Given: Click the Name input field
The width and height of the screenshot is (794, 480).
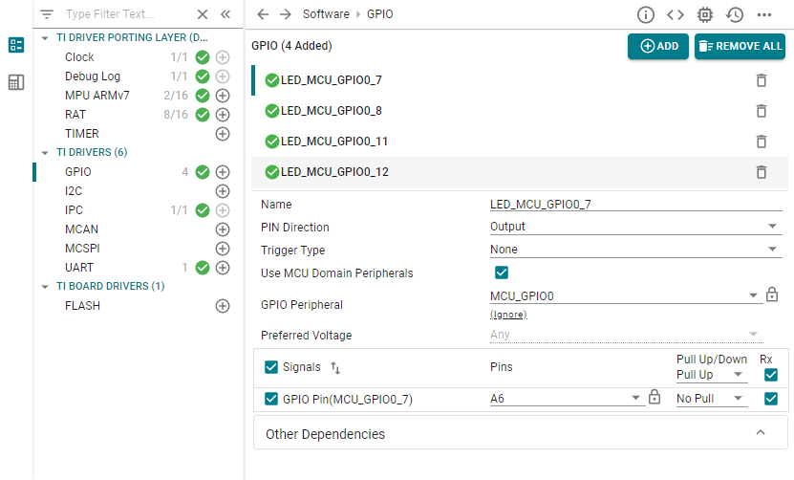Looking at the screenshot, I should coord(634,204).
